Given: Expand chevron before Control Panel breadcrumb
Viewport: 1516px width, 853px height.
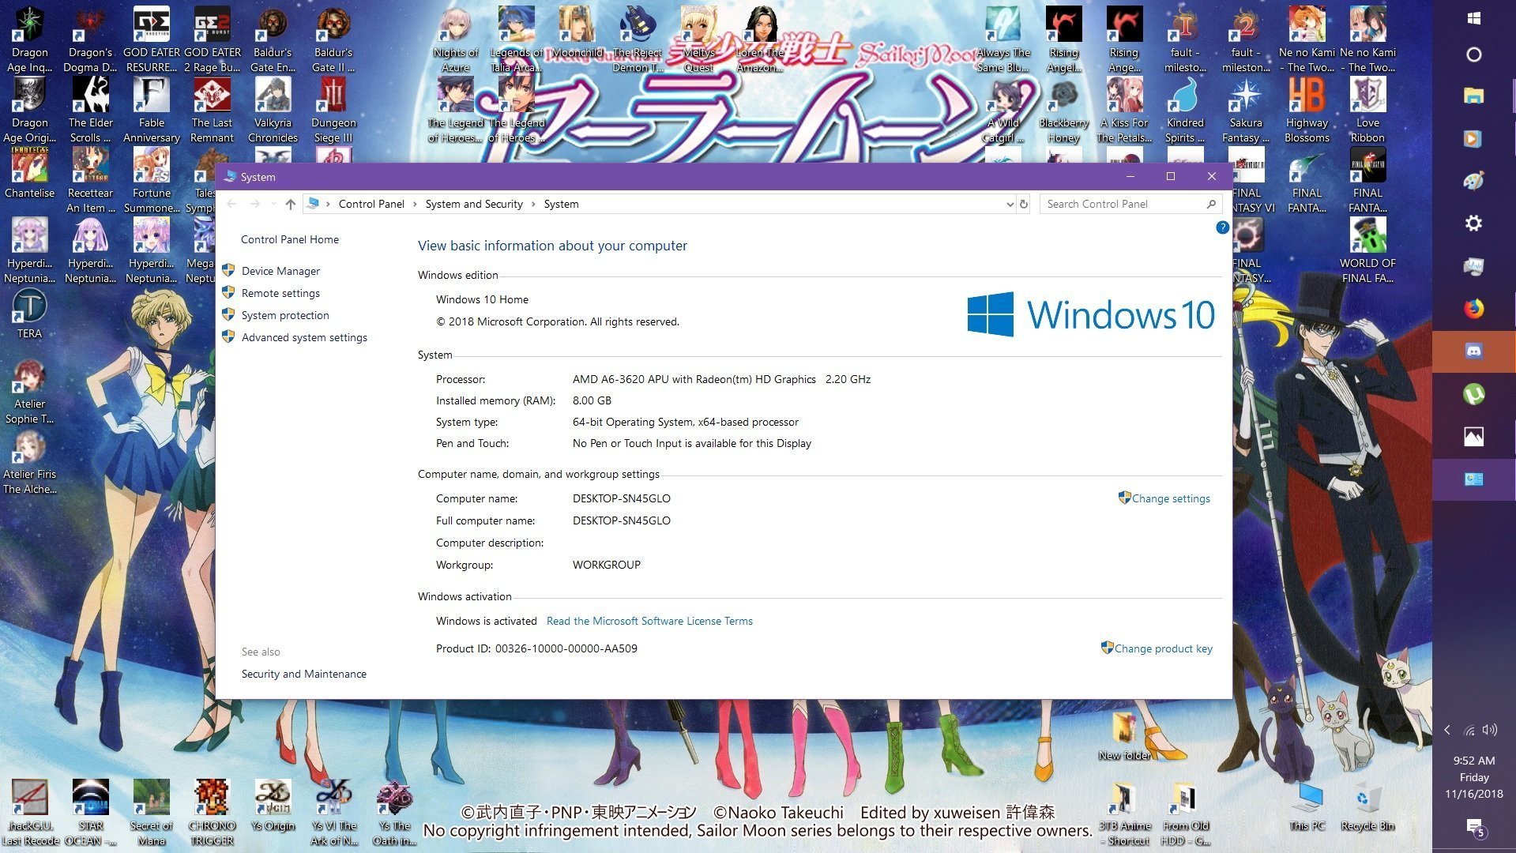Looking at the screenshot, I should (328, 205).
